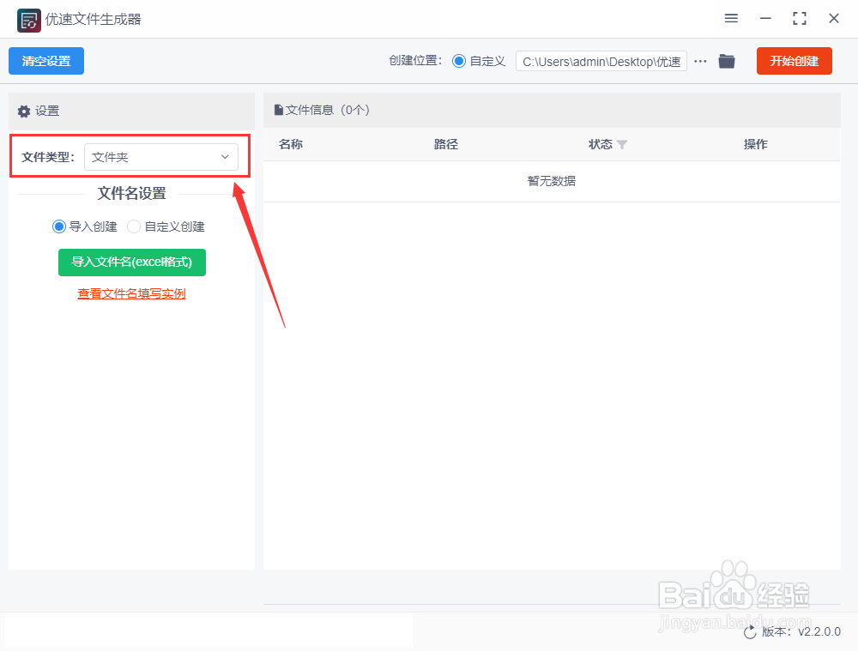Close the application window
This screenshot has height=652, width=858.
[834, 19]
